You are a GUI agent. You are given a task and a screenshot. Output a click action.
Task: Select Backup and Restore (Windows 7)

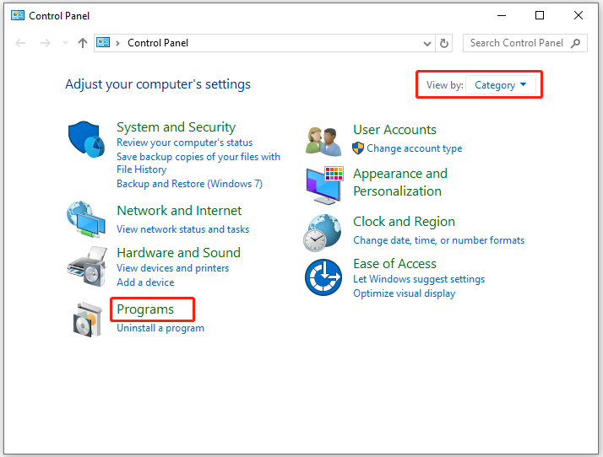tap(189, 184)
